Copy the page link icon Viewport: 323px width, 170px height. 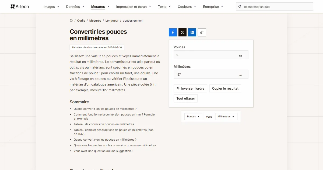coord(202,32)
